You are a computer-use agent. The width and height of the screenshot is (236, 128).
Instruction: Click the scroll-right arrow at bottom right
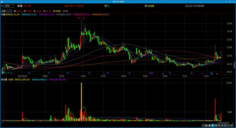point(233,123)
